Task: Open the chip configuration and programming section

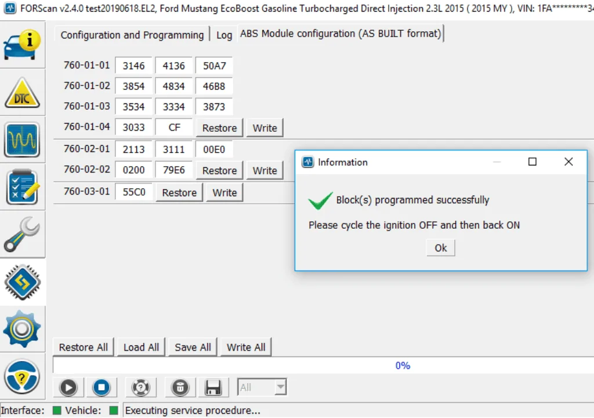Action: [x=22, y=282]
